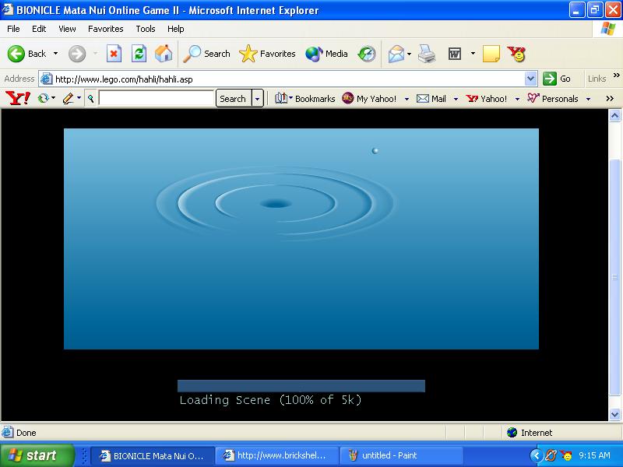
Task: Open the Favorites menu
Action: (x=106, y=29)
